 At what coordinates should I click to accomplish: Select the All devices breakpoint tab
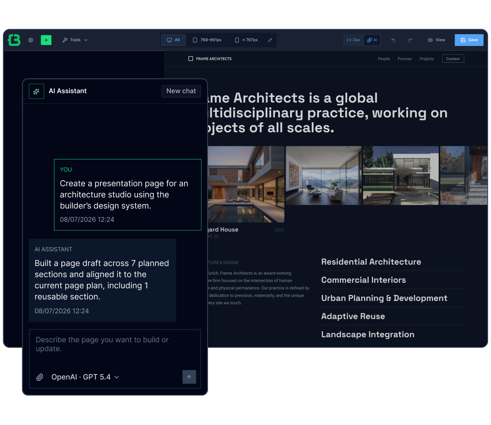pyautogui.click(x=173, y=40)
